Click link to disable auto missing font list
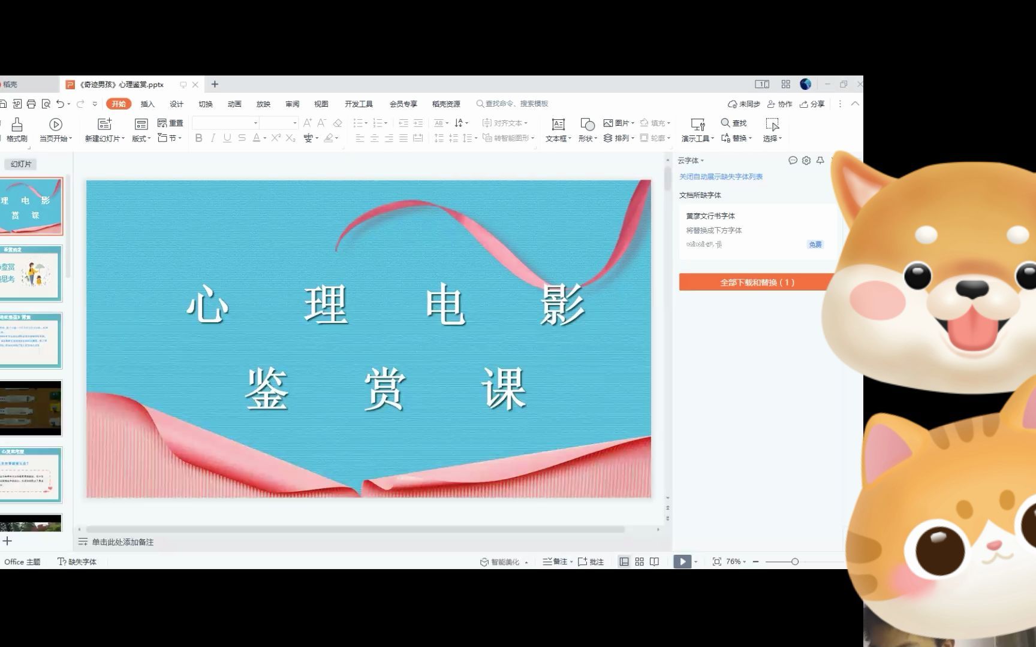This screenshot has height=647, width=1036. pyautogui.click(x=721, y=177)
